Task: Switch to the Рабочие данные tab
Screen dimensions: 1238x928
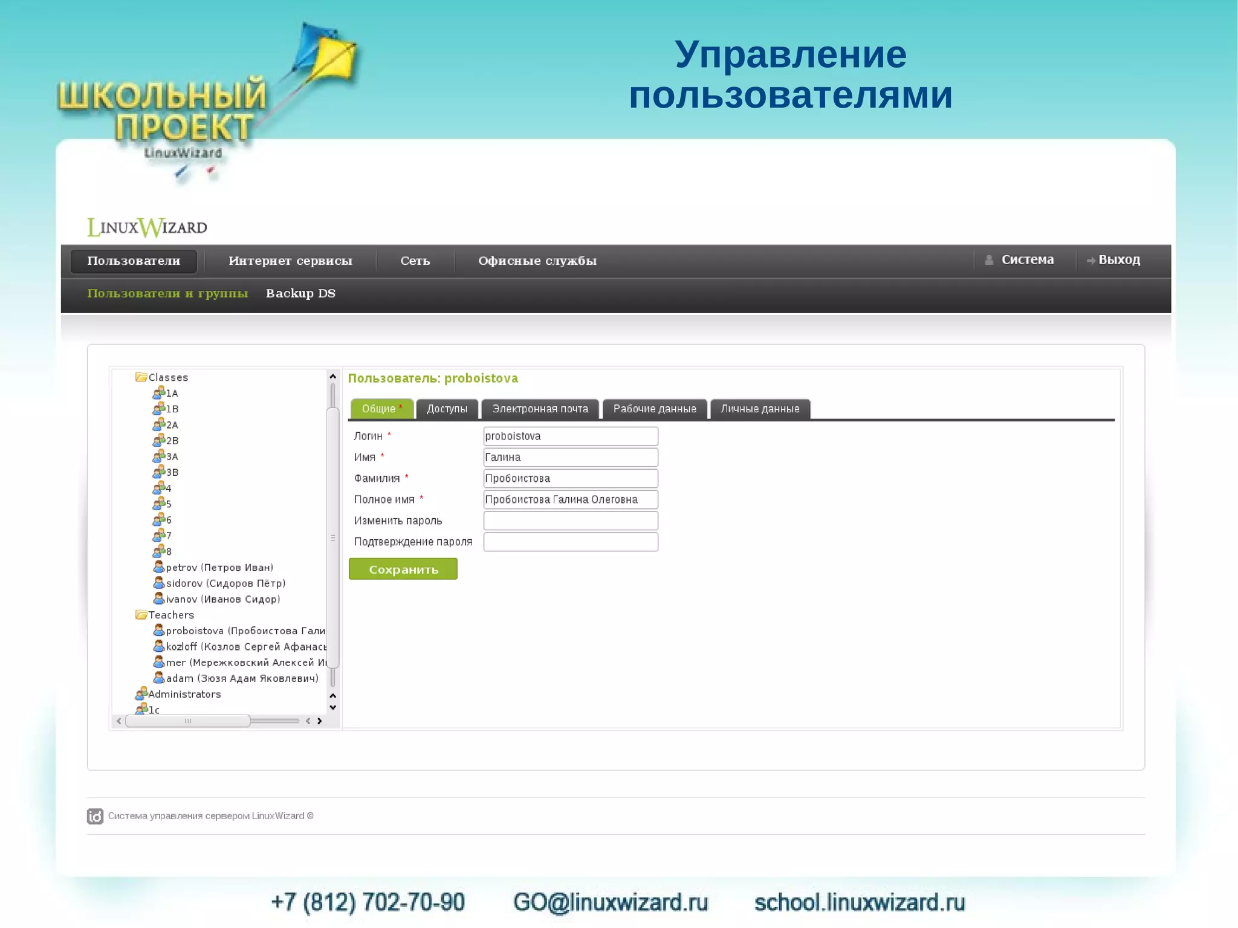Action: coord(655,409)
